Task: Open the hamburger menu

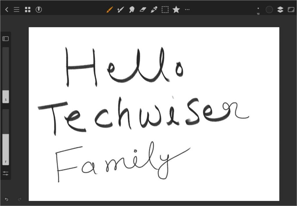Action: click(17, 10)
